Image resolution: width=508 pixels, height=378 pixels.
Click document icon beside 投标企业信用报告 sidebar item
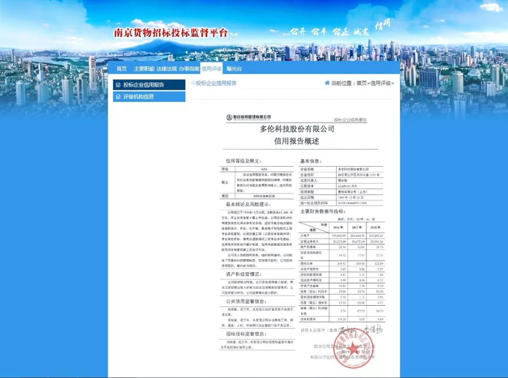click(x=118, y=85)
